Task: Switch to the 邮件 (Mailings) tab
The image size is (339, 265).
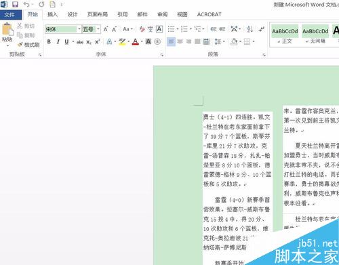Action: [x=142, y=14]
